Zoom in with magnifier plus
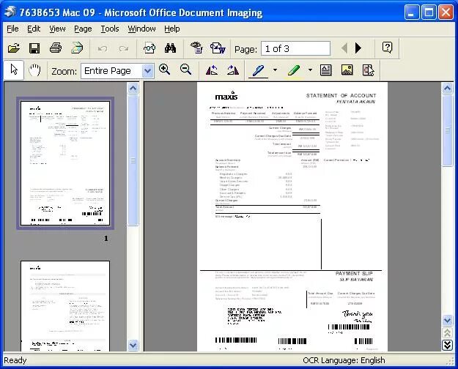This screenshot has width=458, height=369. coord(164,70)
